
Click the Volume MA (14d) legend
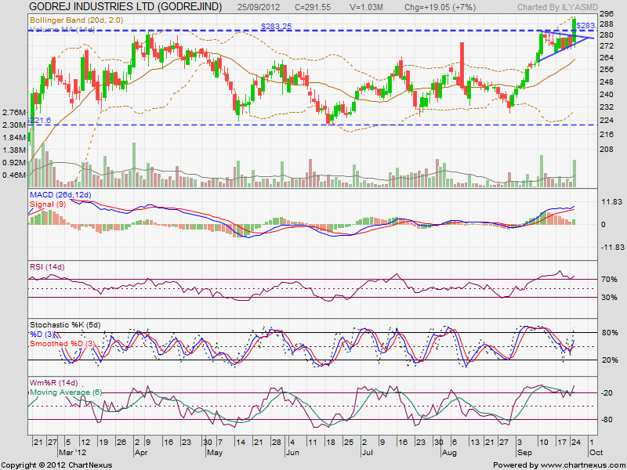(63, 30)
